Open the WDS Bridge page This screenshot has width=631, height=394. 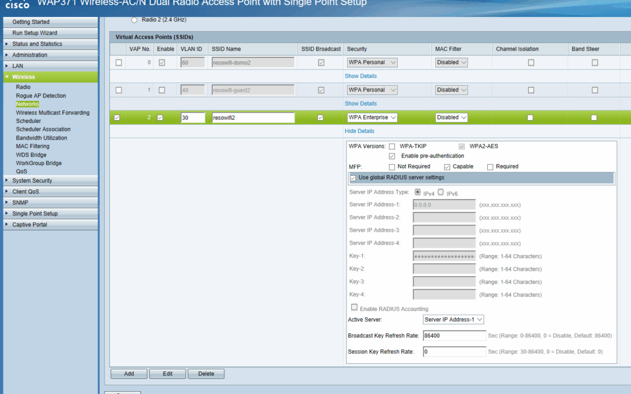tap(31, 155)
